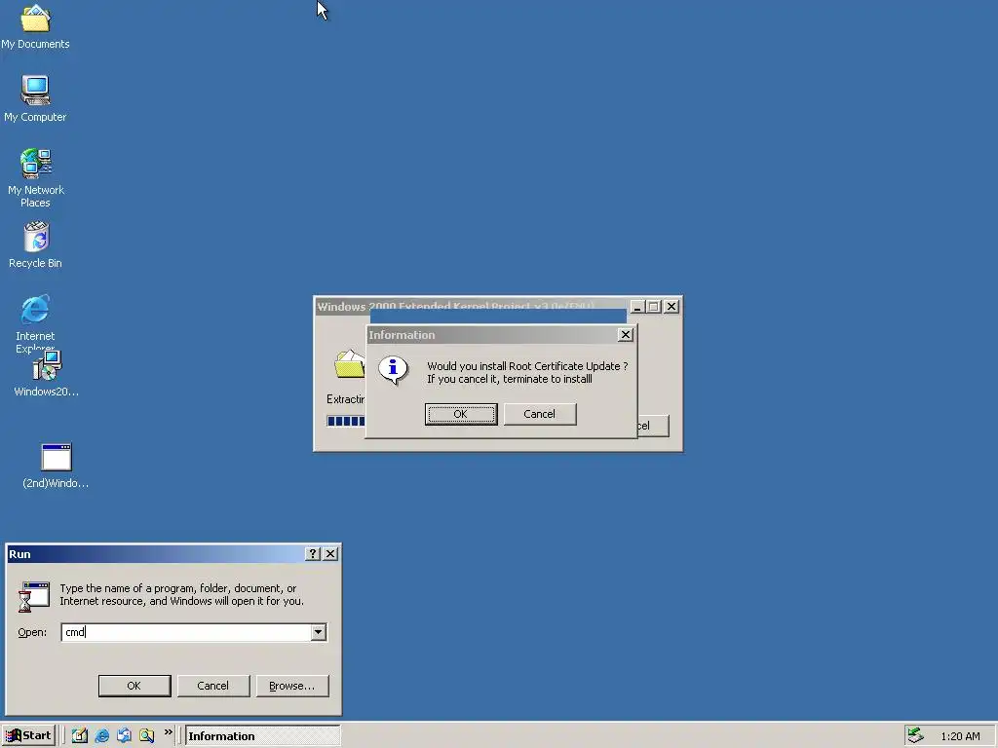Screen dimensions: 998x748
Task: Select the My Computer desktop icon
Action: point(35,98)
